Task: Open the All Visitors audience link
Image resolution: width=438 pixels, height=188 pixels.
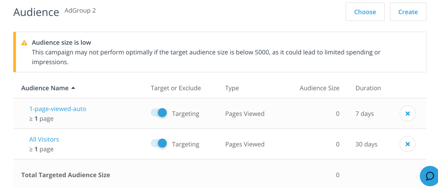Action: 44,139
